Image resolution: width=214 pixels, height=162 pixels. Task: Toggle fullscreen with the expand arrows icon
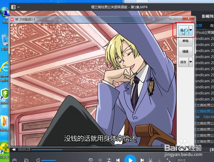pos(168,160)
